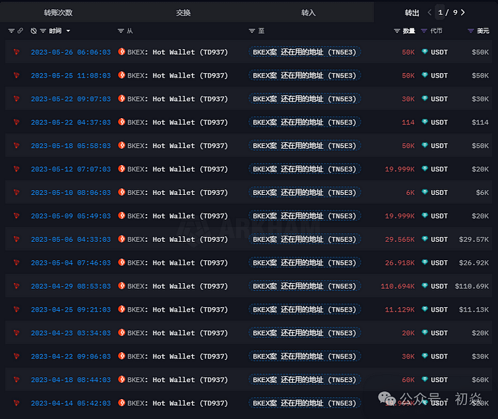
Task: Click the BKEX icon on the 2023-05-10 row
Action: 122,193
